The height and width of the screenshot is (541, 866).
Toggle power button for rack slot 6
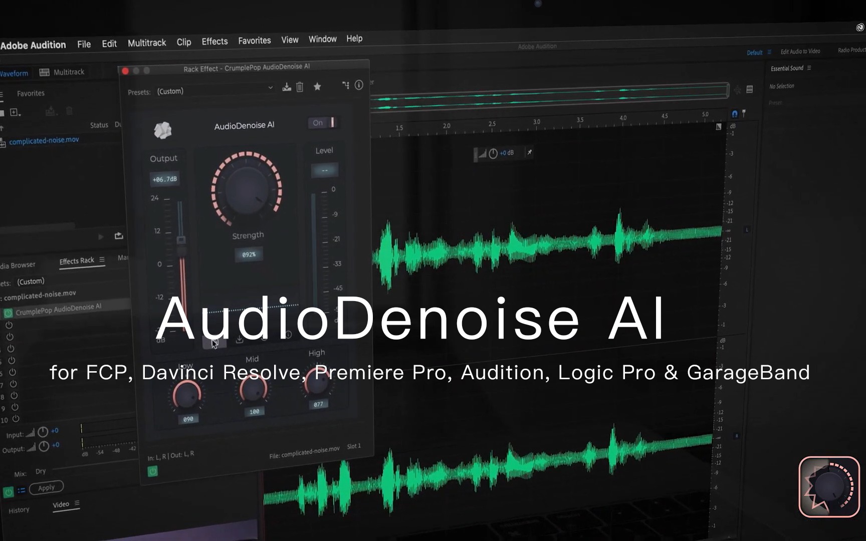tap(13, 372)
